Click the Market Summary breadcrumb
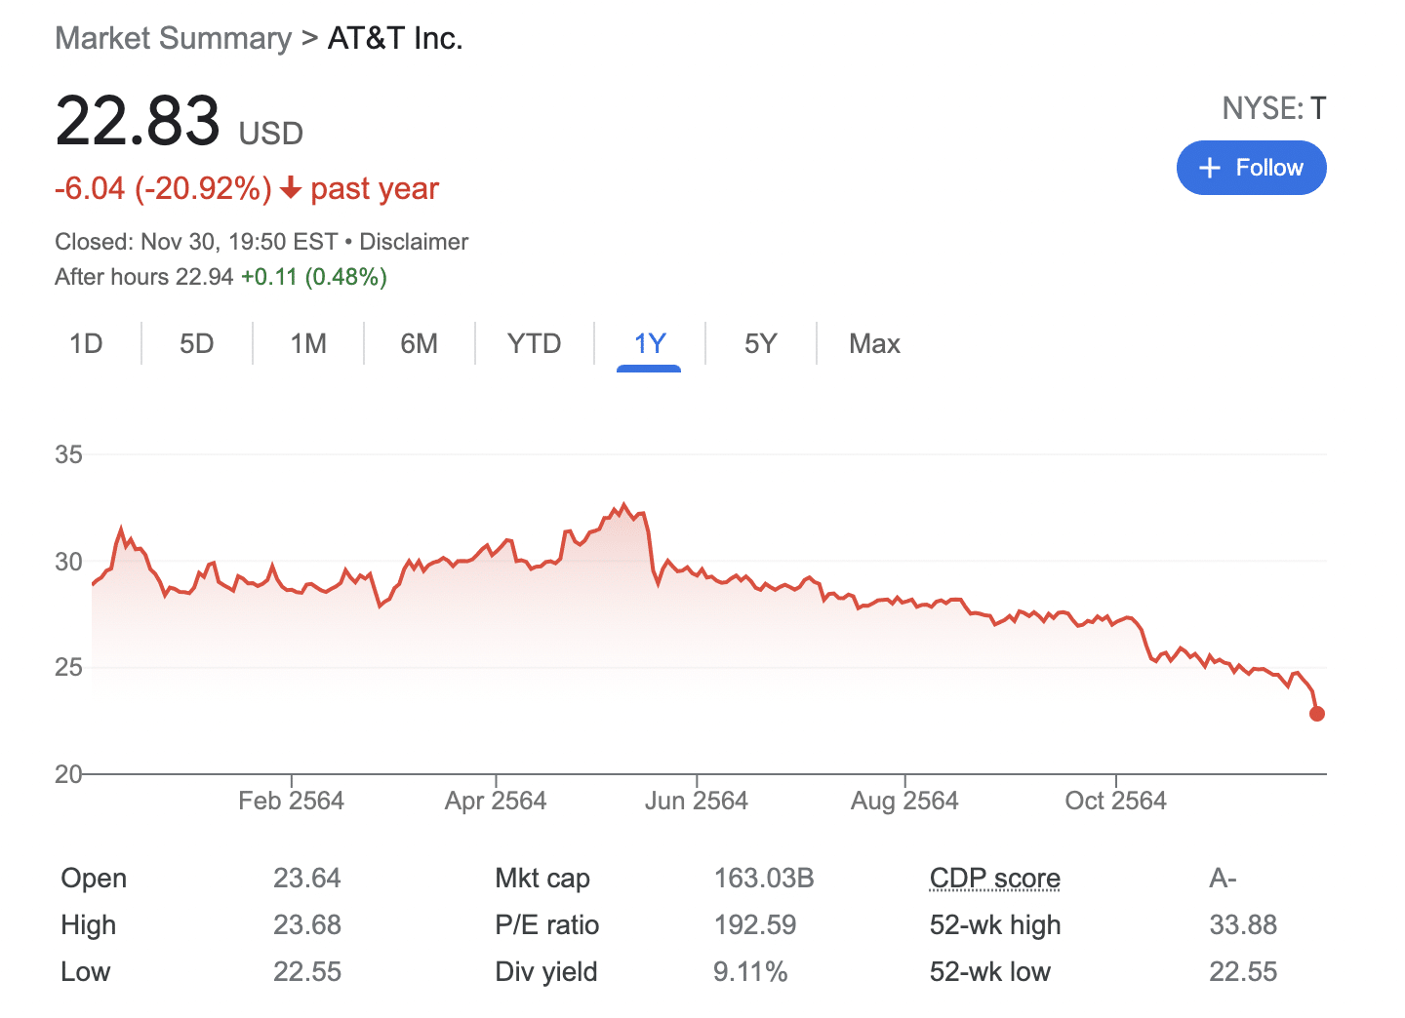 click(173, 38)
